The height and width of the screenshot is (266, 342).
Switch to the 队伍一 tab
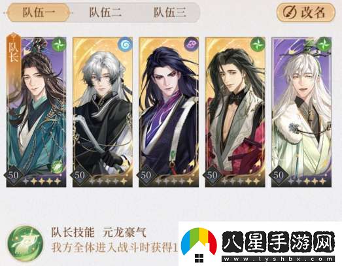click(39, 12)
